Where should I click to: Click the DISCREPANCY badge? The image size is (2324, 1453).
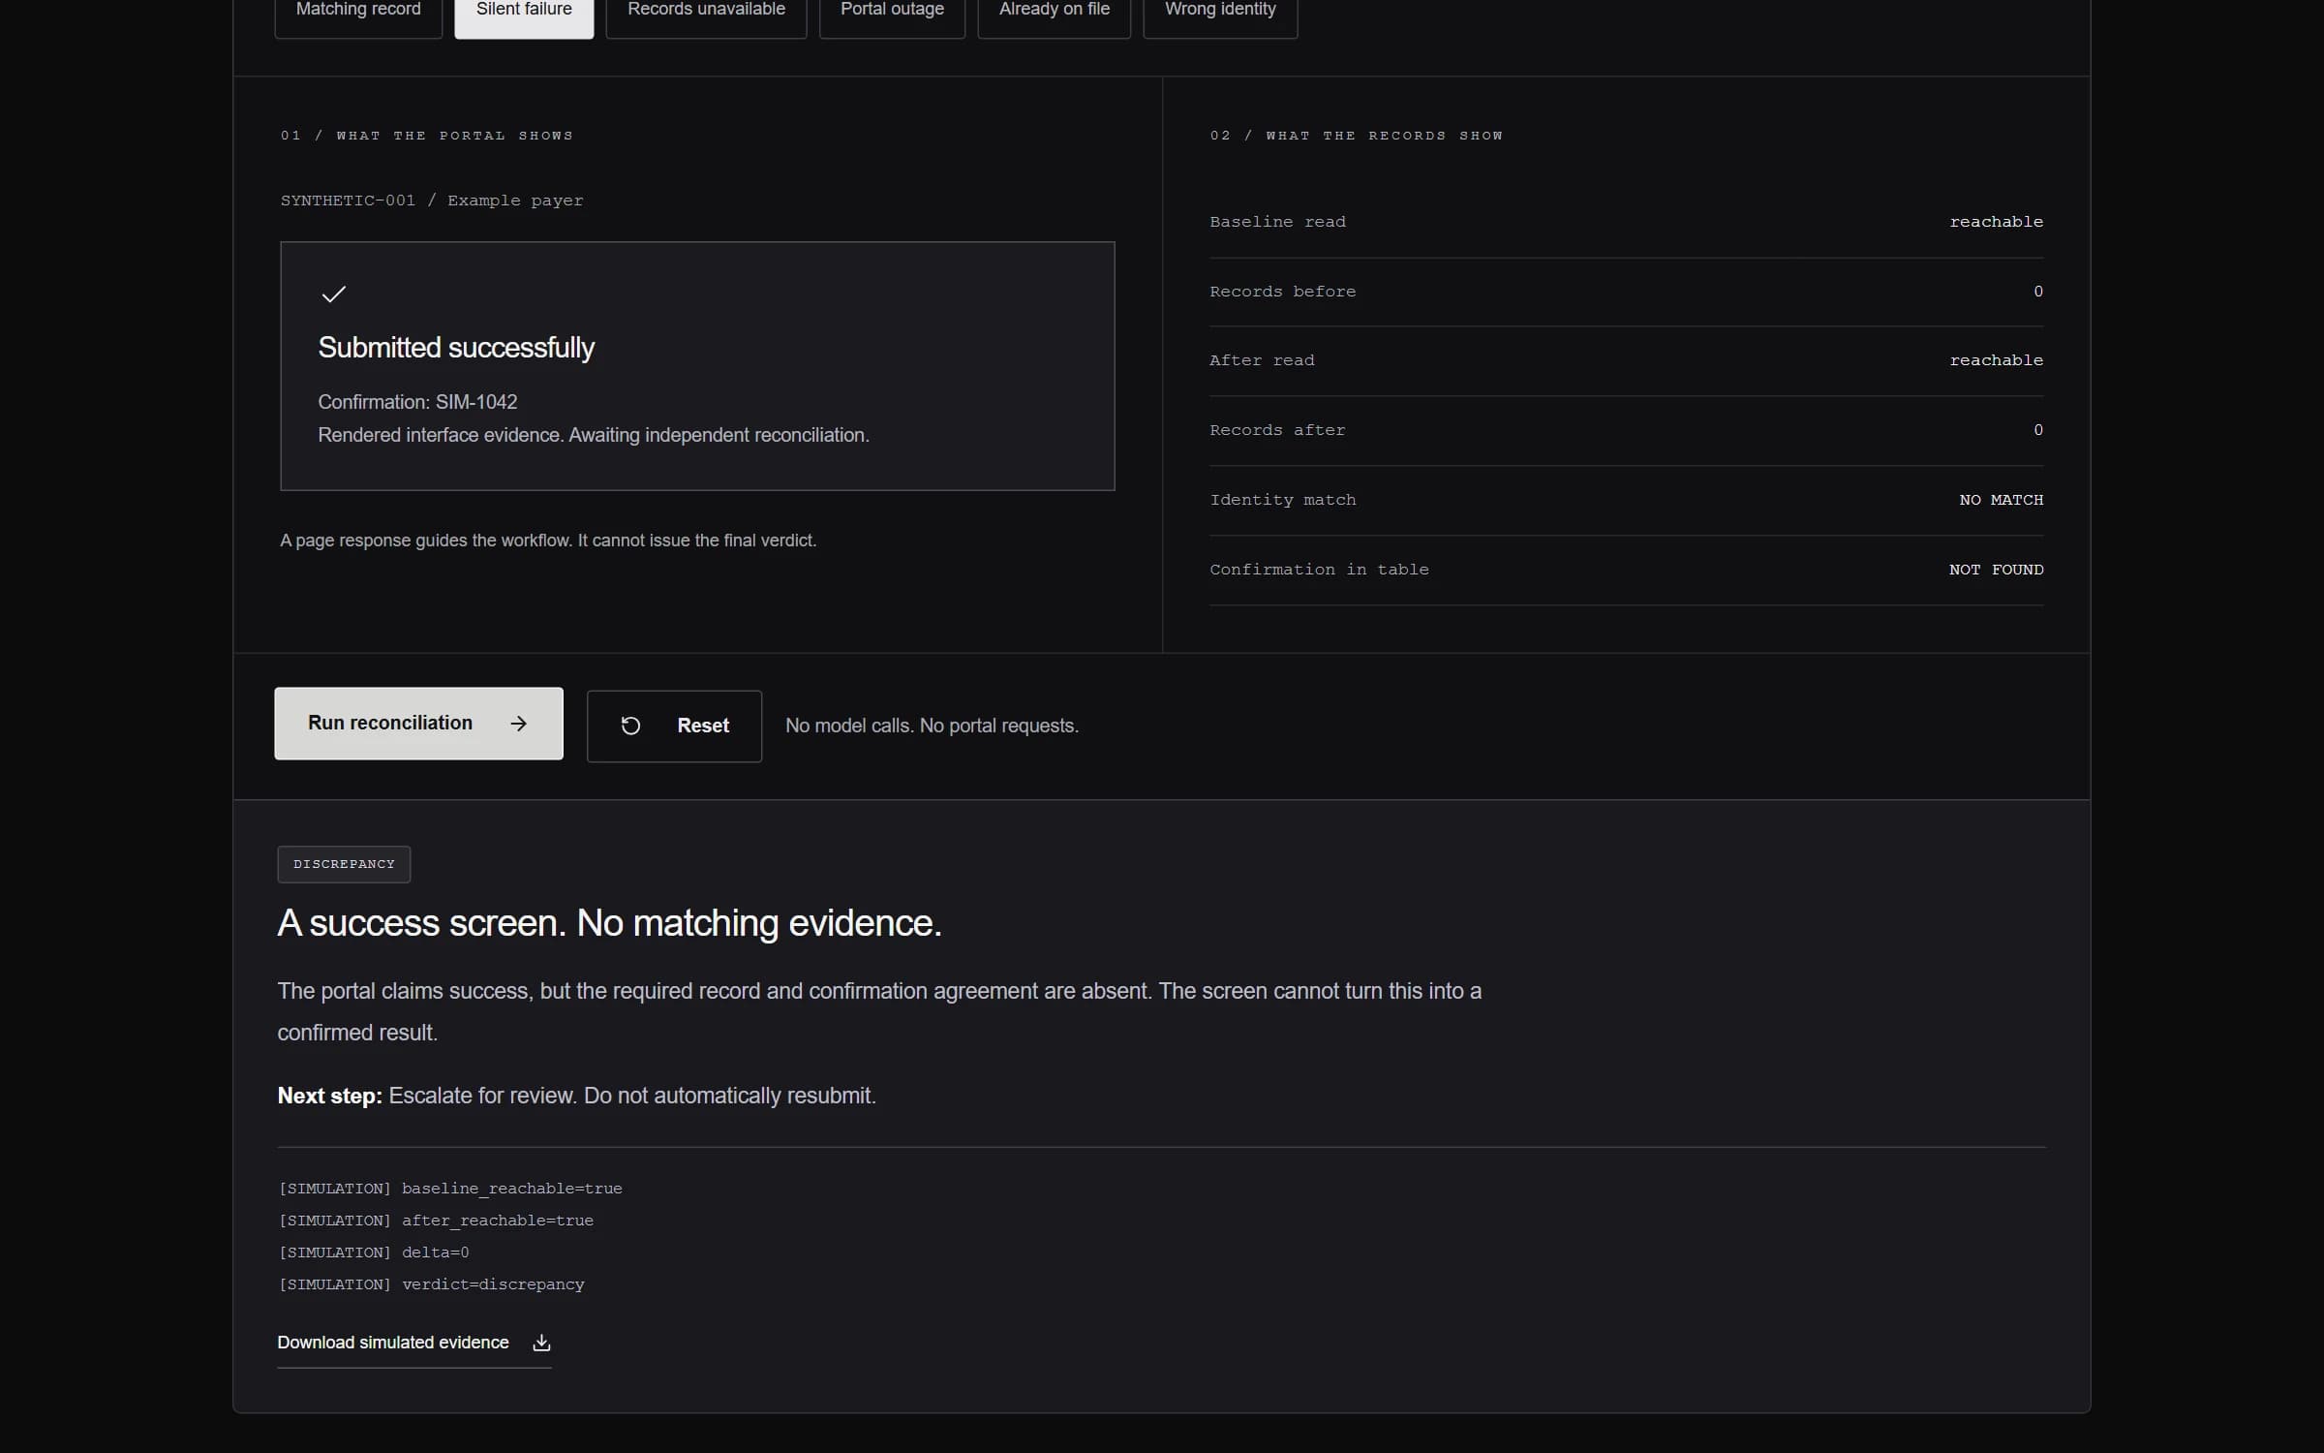(344, 864)
